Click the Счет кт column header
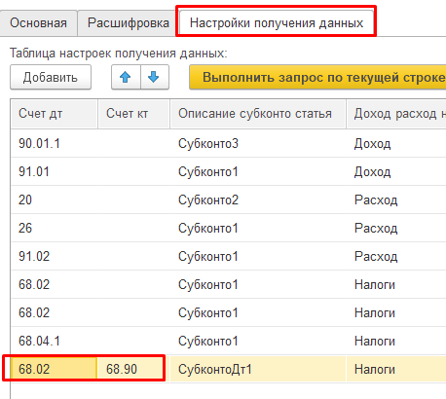Image resolution: width=446 pixels, height=399 pixels. 133,114
